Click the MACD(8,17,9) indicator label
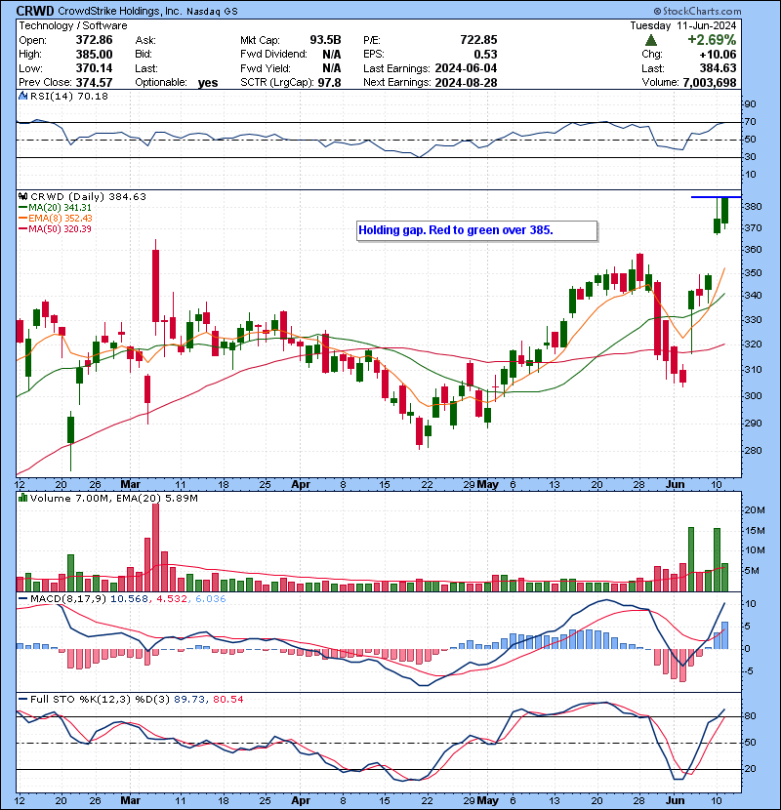This screenshot has width=781, height=810. click(x=68, y=599)
